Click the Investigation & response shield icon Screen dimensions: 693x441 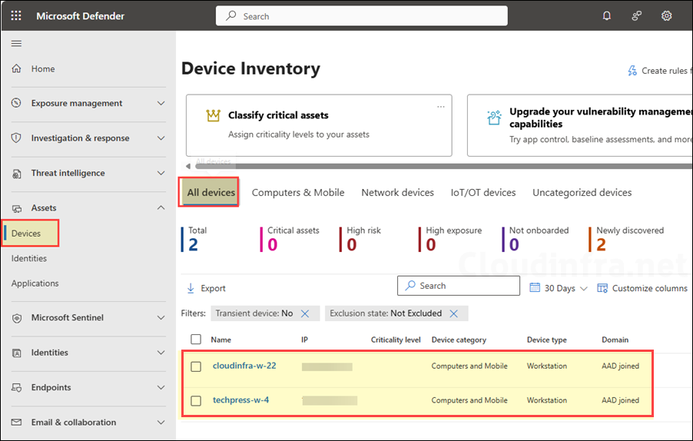[16, 138]
